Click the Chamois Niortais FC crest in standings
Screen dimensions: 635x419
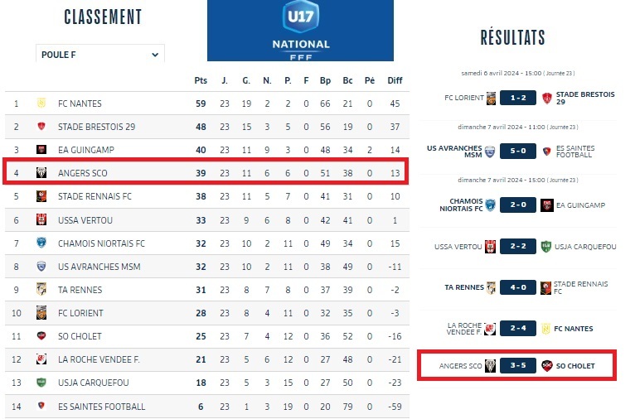[x=41, y=243]
